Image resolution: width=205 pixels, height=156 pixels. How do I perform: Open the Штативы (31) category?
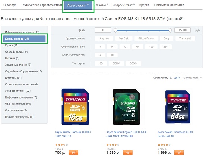[13, 78]
